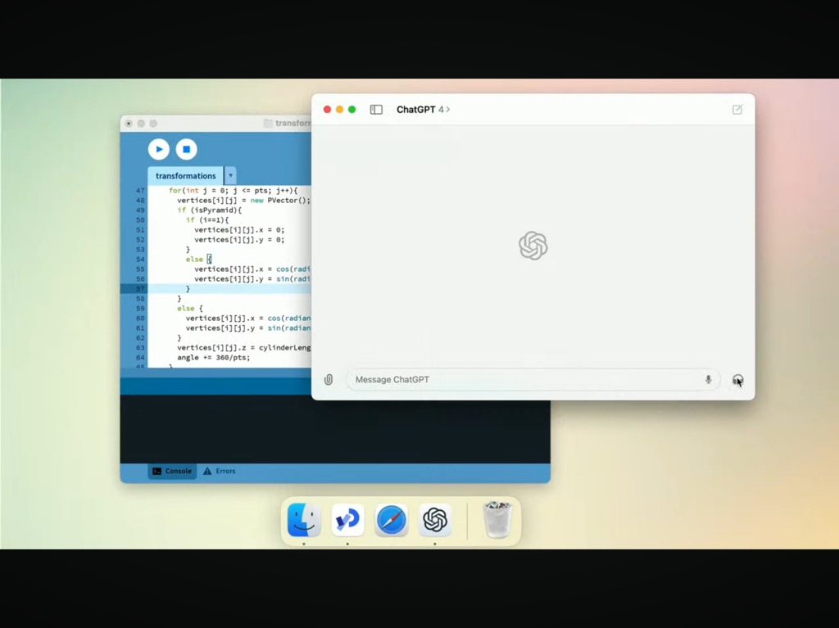839x628 pixels.
Task: Start voice conversation with the headphones icon
Action: tap(737, 380)
